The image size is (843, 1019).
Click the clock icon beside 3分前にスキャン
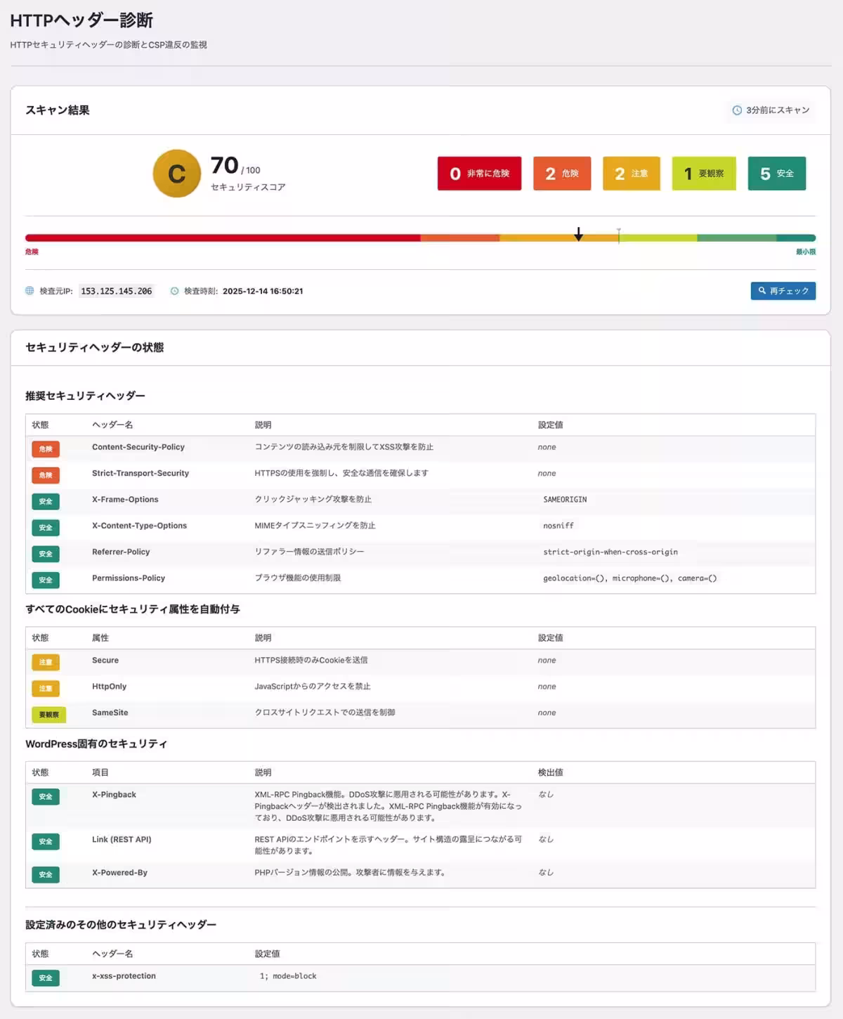point(737,110)
